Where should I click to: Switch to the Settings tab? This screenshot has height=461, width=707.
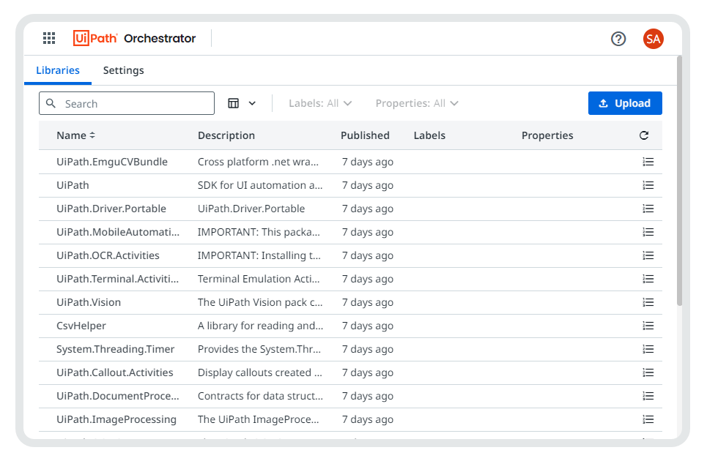[123, 70]
